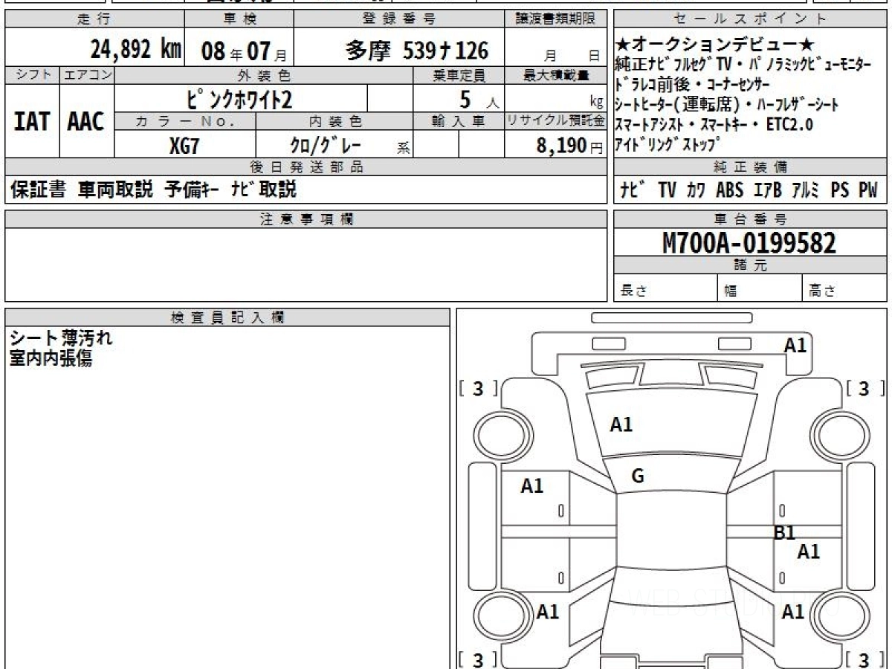Click the 車検 header cell
The width and height of the screenshot is (892, 669).
point(239,19)
